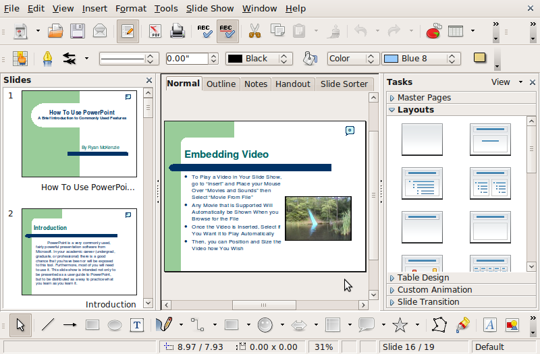Toggle the shadow button
540x354 pixels.
(x=480, y=58)
